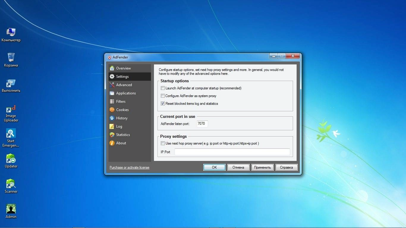Select the Scanner desktop icon
The width and height of the screenshot is (406, 228).
tap(11, 186)
